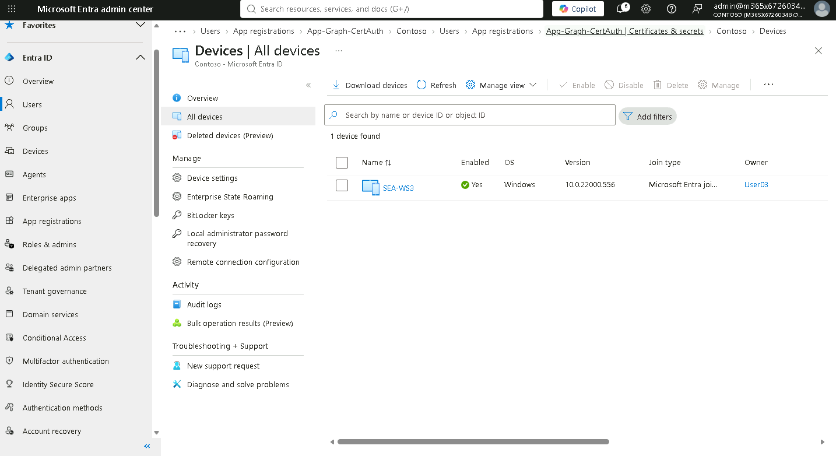The height and width of the screenshot is (456, 836).
Task: Click the more options ellipsis beside Devices title
Action: click(339, 51)
